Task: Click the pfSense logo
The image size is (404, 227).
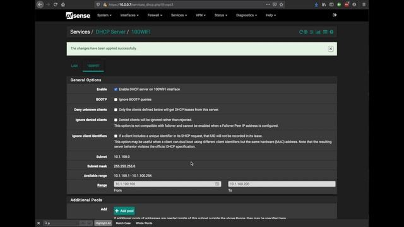Action: pos(78,15)
